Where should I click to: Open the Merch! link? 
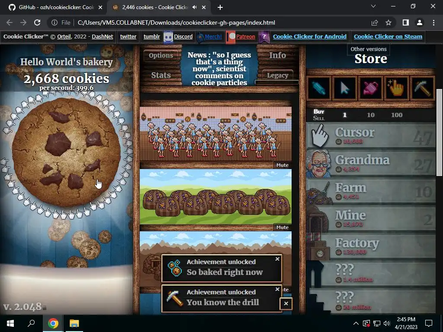click(213, 36)
